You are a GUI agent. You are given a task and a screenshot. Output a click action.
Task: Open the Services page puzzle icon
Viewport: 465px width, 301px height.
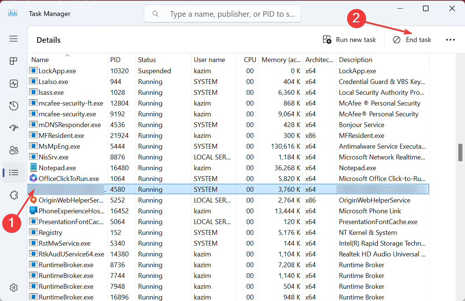tap(14, 195)
